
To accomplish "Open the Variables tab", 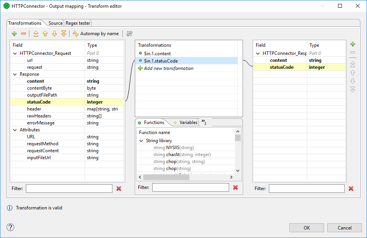I will pyautogui.click(x=188, y=122).
